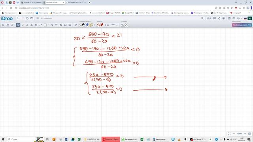Screen dimensions: 253x142
Task: Choose the hand pan tool
Action: (x=8, y=25)
